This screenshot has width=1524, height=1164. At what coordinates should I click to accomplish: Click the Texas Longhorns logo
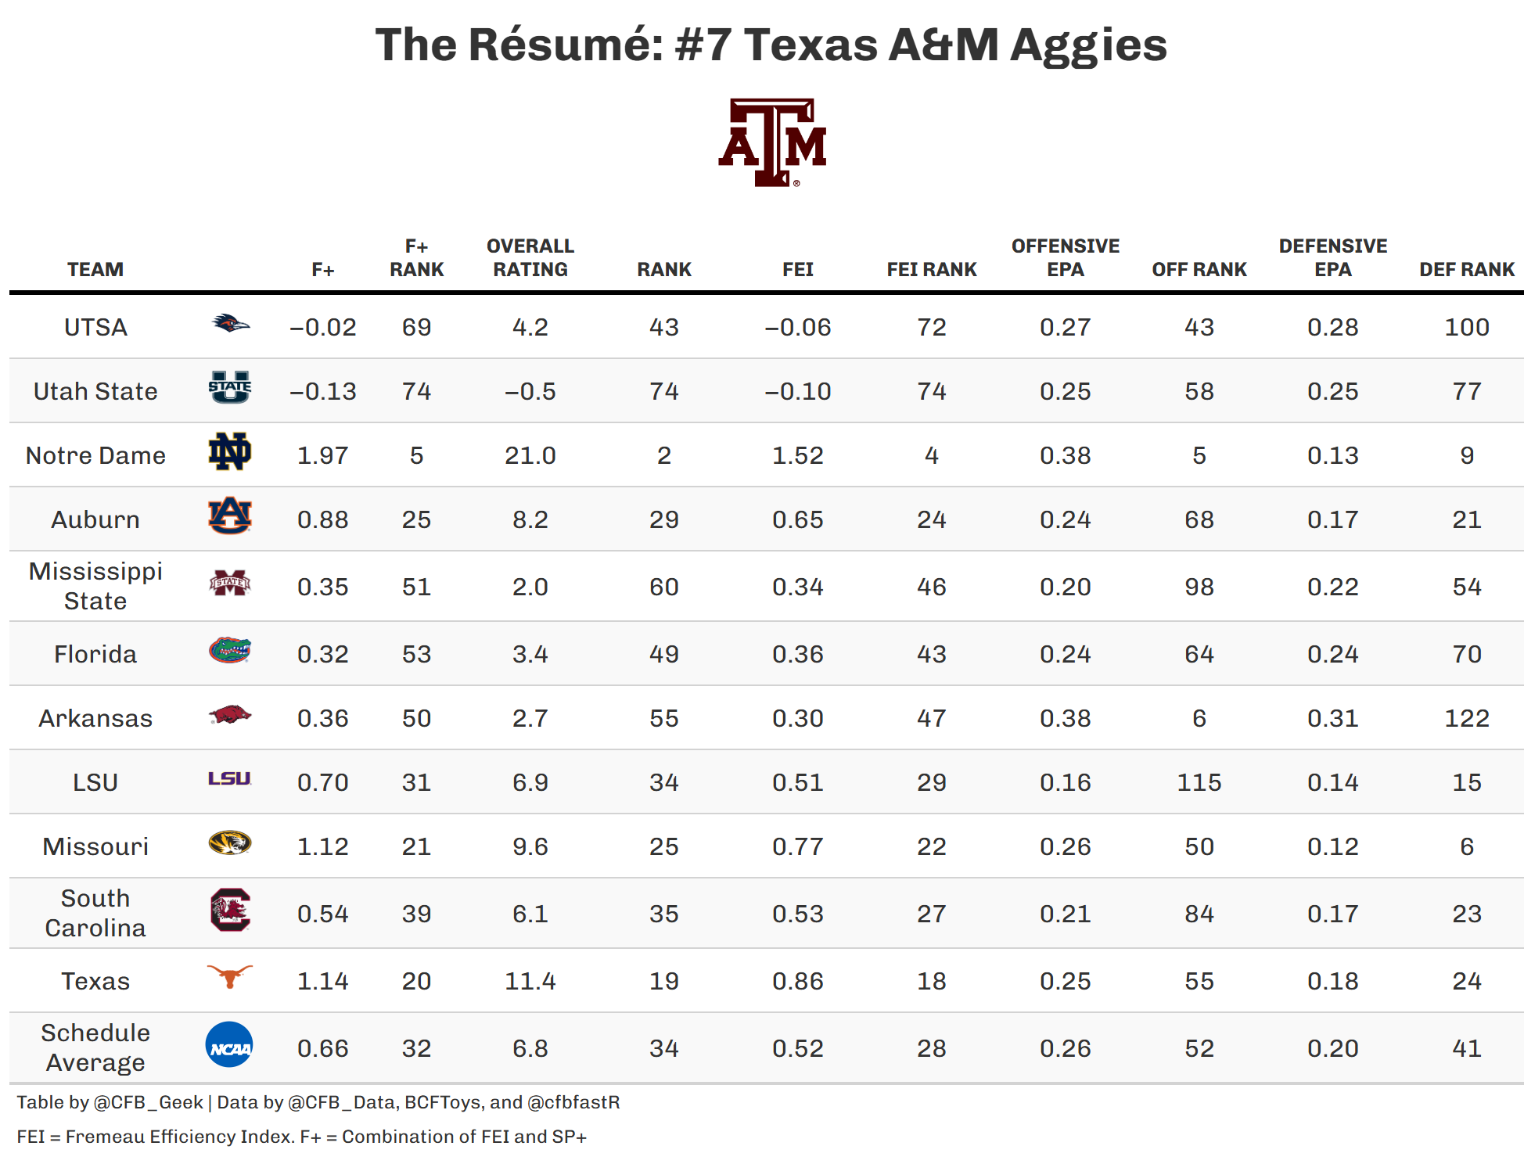(x=229, y=976)
